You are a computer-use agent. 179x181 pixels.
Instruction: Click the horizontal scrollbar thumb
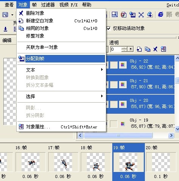118,136
